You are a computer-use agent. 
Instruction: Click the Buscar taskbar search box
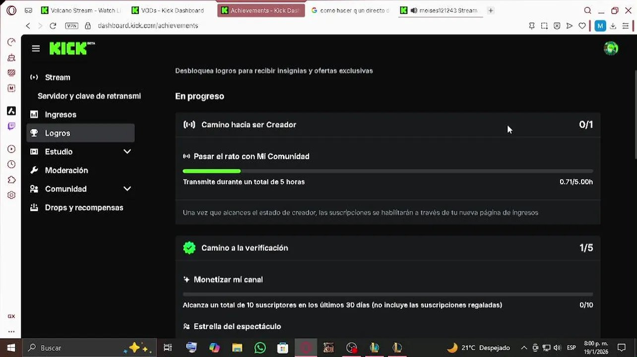coord(90,348)
